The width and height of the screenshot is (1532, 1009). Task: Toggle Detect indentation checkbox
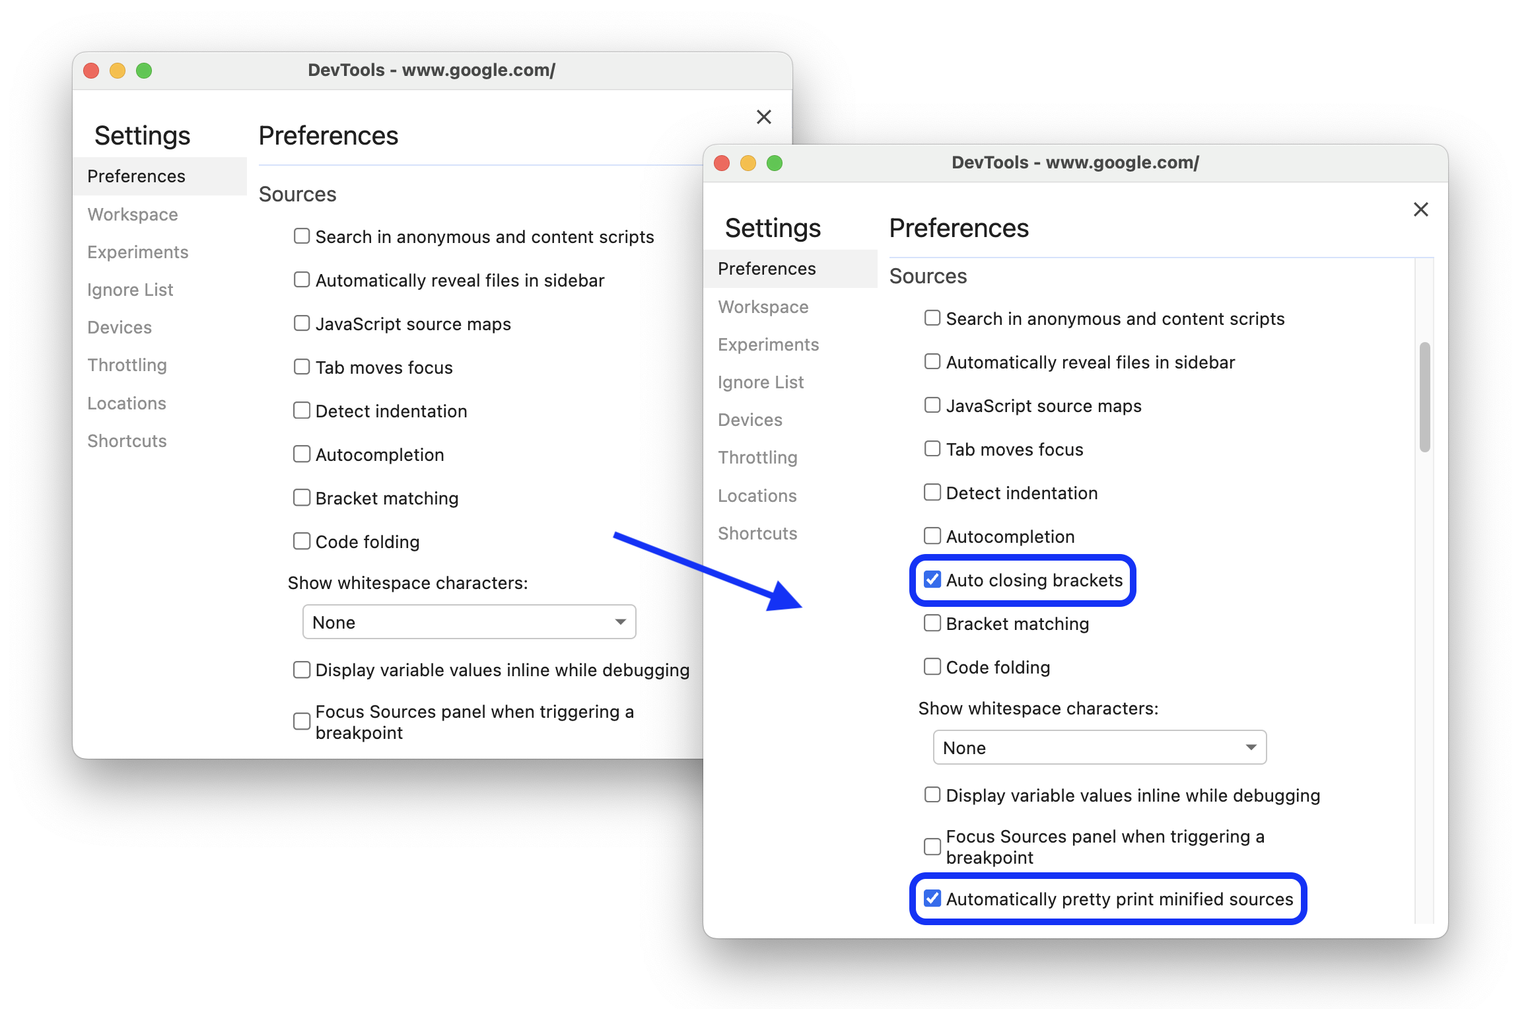coord(932,492)
